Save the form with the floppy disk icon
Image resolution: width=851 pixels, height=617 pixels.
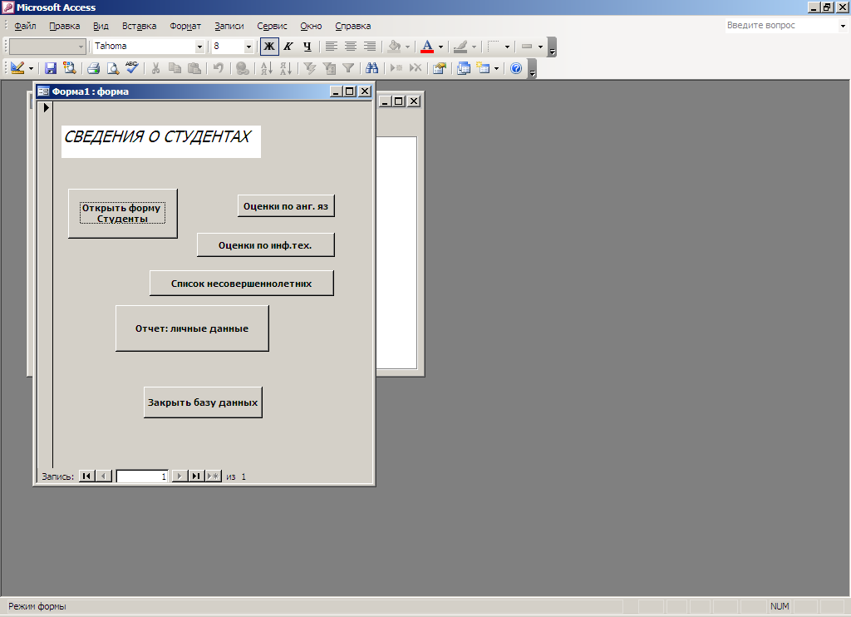coord(51,68)
